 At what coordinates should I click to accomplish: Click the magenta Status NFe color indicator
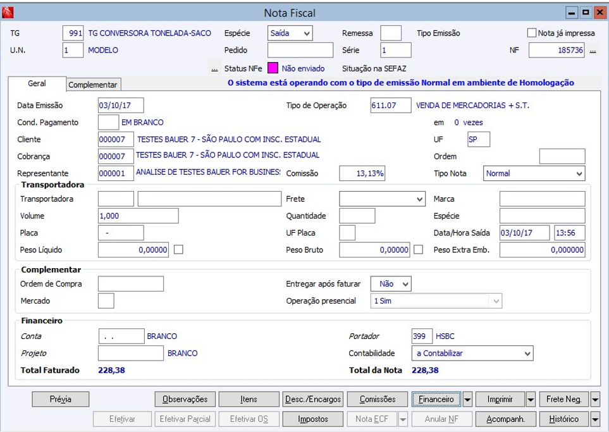pyautogui.click(x=273, y=68)
